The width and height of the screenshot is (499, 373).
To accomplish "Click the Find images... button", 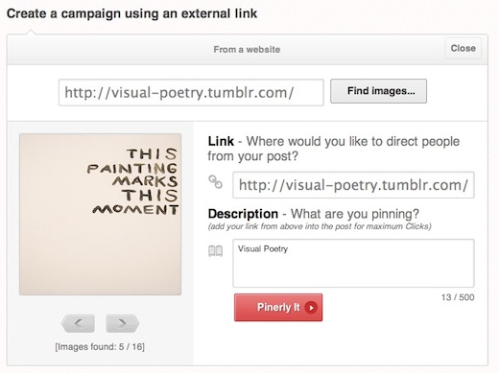I will (378, 91).
